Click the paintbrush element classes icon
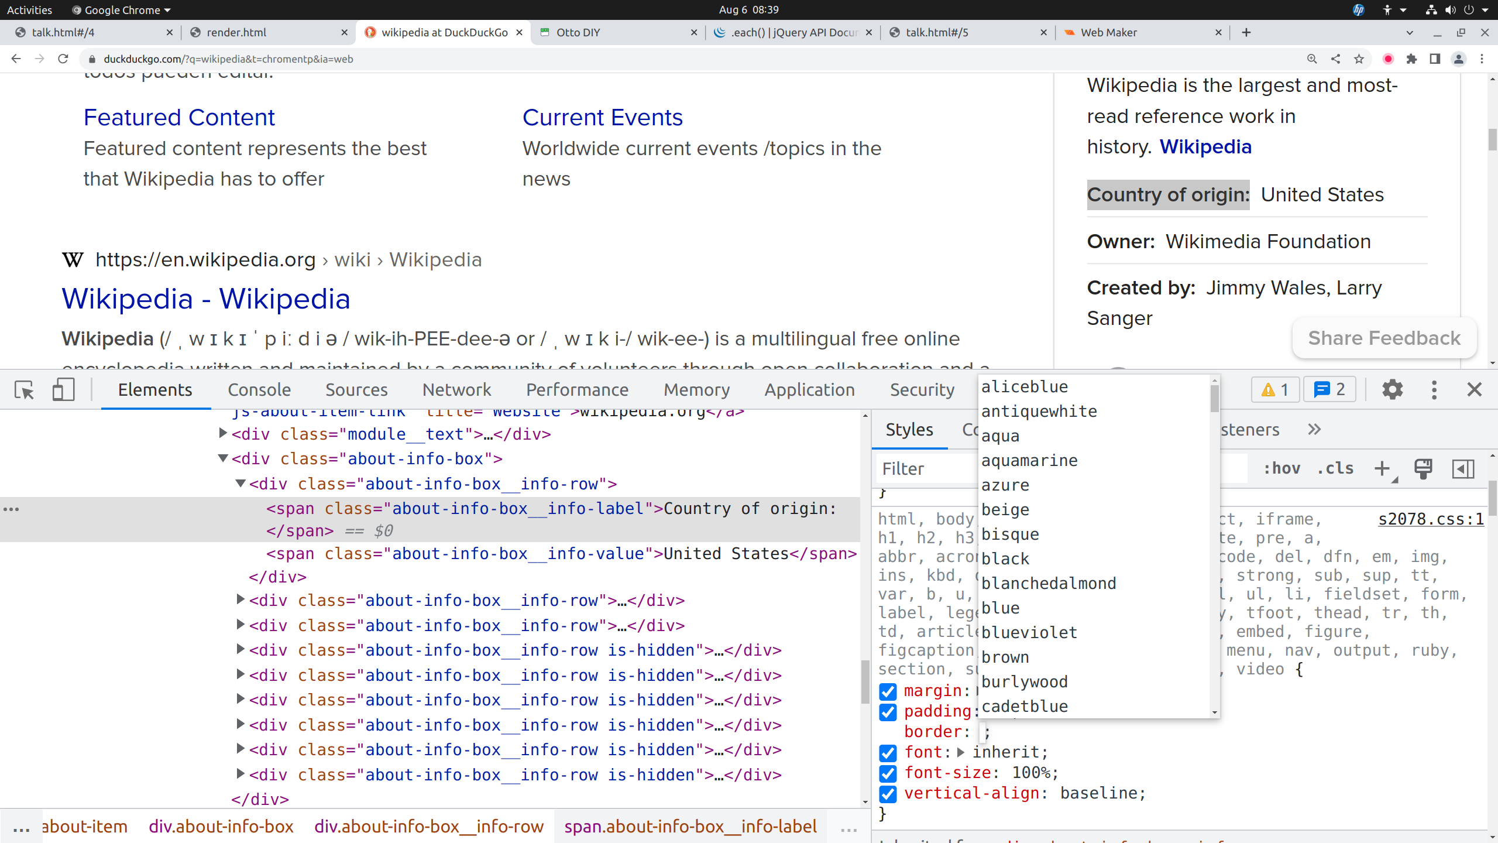Image resolution: width=1498 pixels, height=843 pixels. pos(1423,468)
